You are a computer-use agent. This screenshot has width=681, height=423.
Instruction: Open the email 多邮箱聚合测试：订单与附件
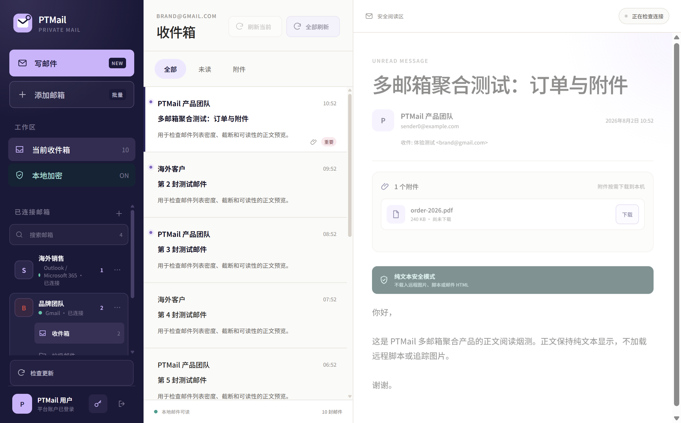pos(246,119)
